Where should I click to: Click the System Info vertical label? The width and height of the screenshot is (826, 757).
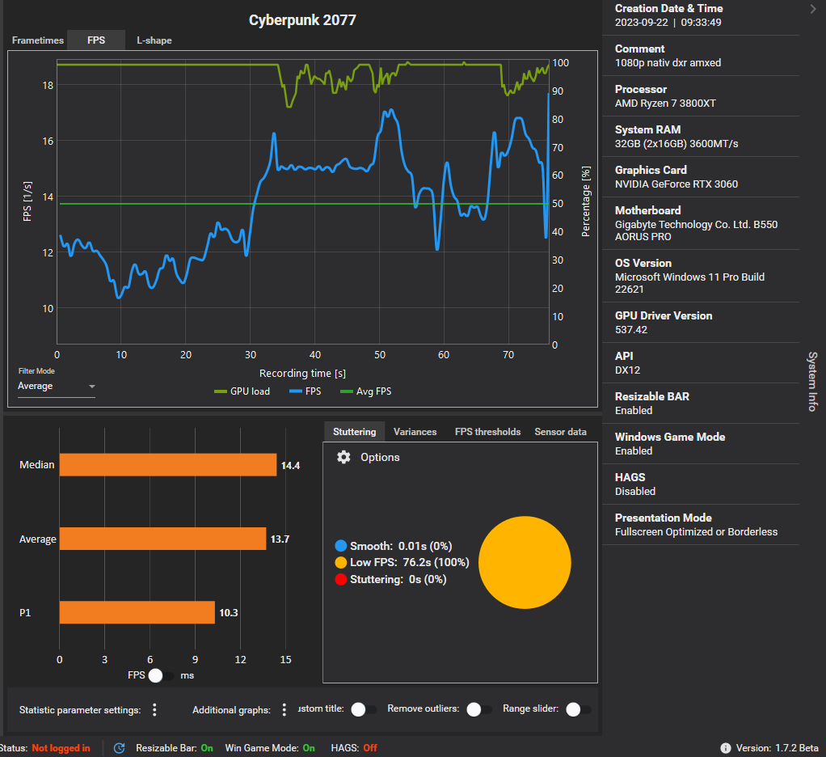813,382
